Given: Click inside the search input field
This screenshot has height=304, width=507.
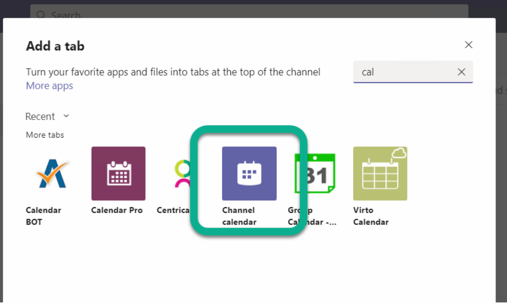Looking at the screenshot, I should click(406, 72).
